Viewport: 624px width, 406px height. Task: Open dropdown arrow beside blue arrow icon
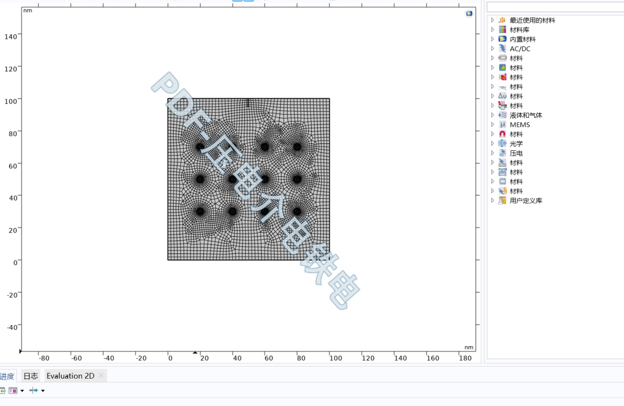(x=43, y=391)
